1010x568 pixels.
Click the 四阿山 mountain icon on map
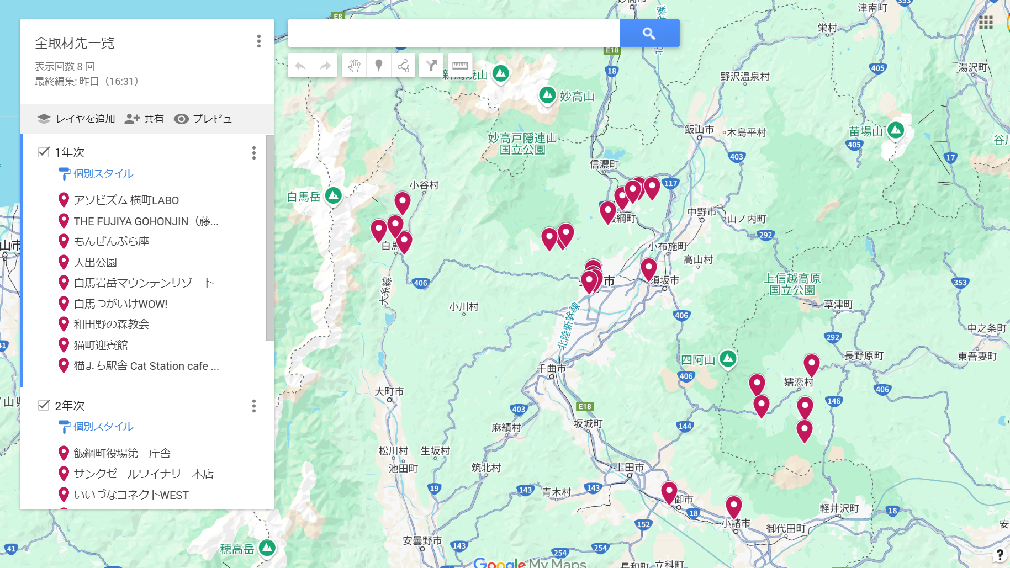pyautogui.click(x=728, y=359)
